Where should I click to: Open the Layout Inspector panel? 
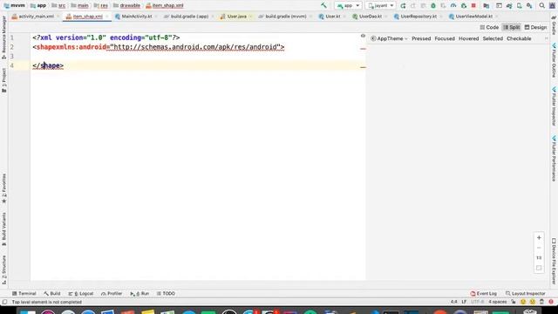pos(525,294)
